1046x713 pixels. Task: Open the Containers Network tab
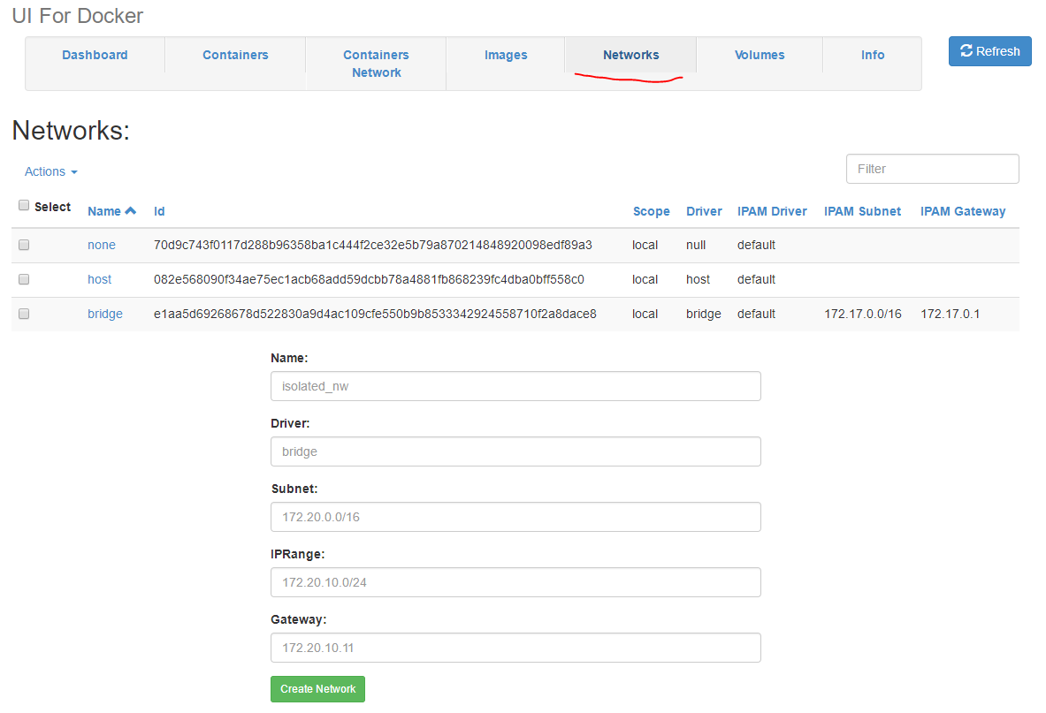[377, 64]
